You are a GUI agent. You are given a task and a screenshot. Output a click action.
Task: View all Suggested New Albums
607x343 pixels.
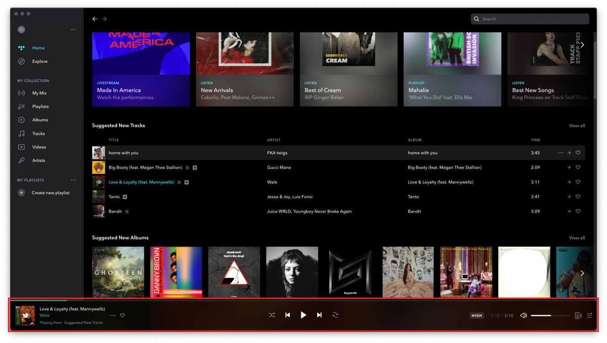[577, 238]
